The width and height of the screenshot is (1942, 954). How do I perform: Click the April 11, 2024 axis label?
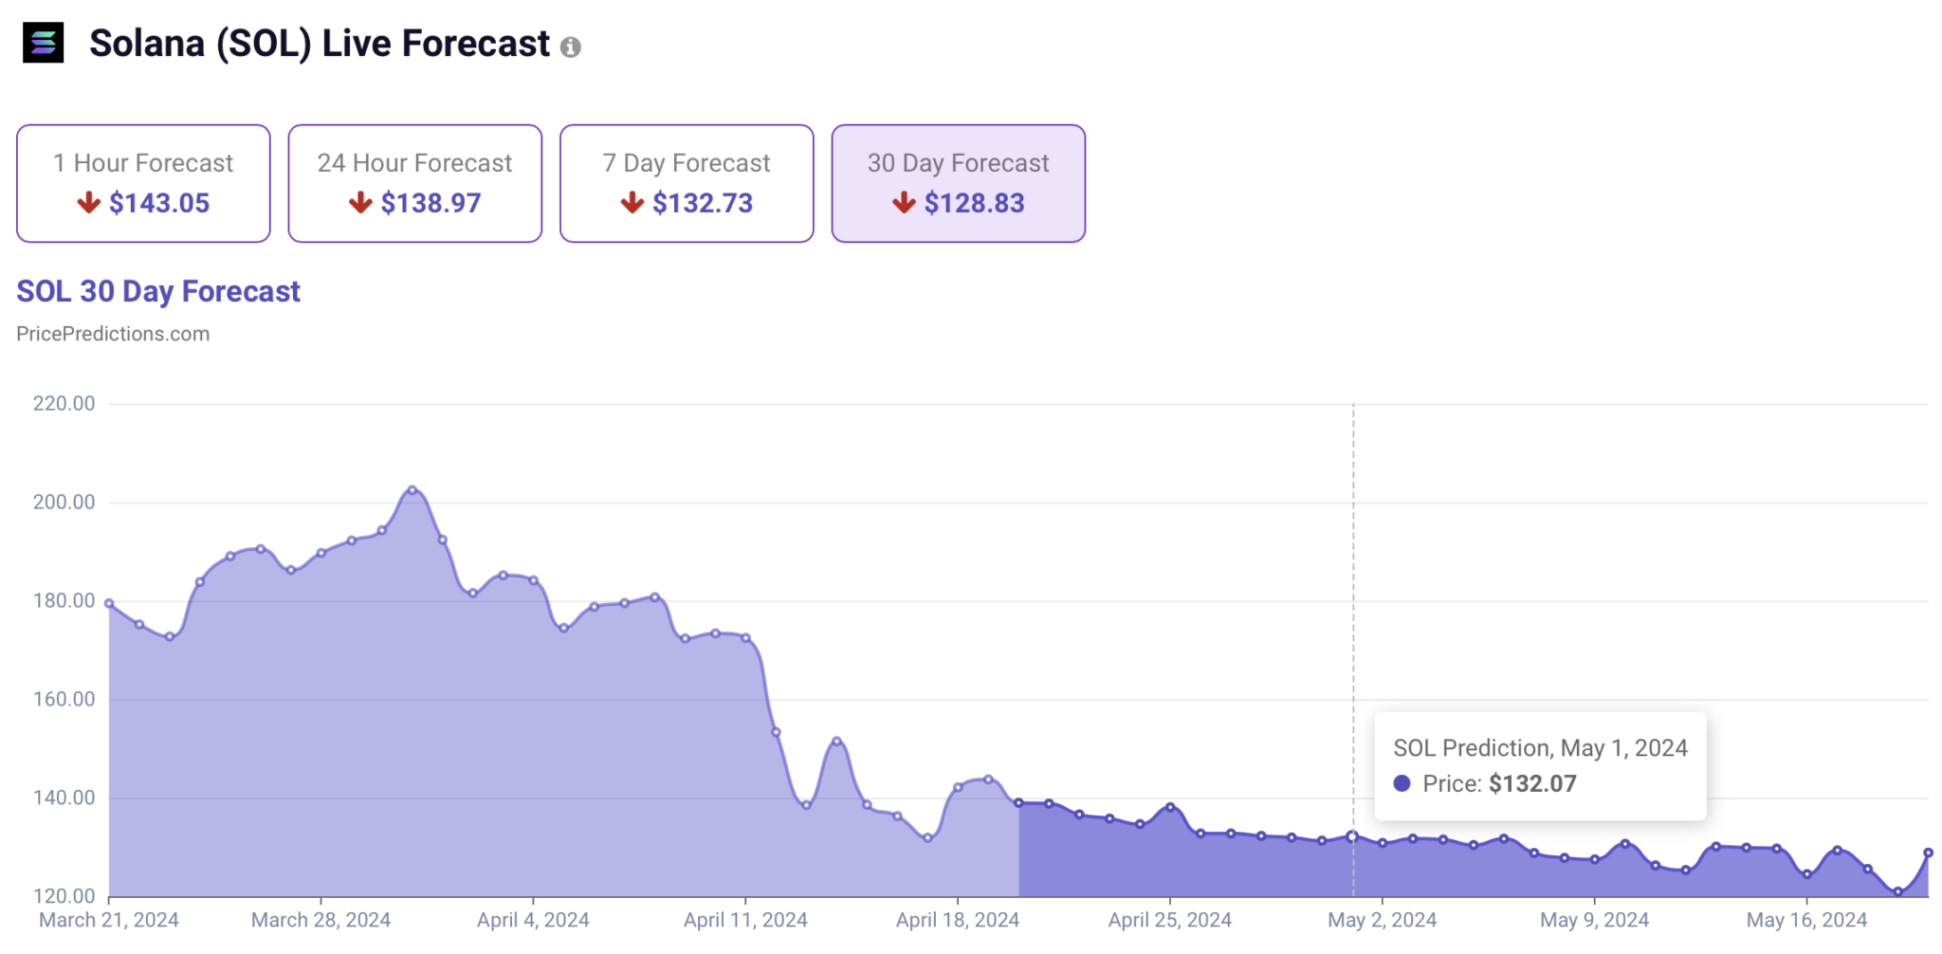pyautogui.click(x=745, y=920)
